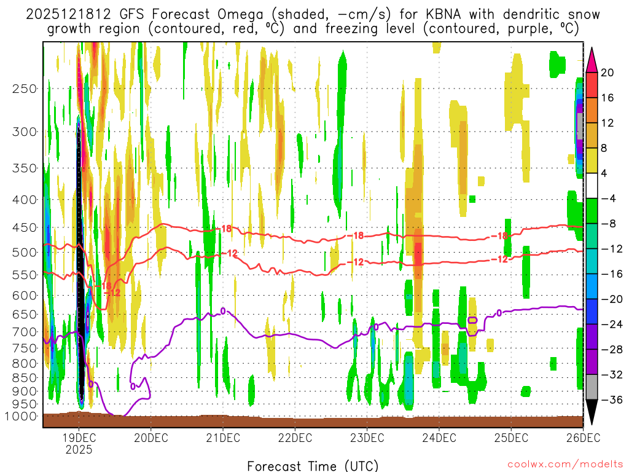The height and width of the screenshot is (472, 629).
Task: Click the colorbar's 4 value label
Action: (x=604, y=173)
